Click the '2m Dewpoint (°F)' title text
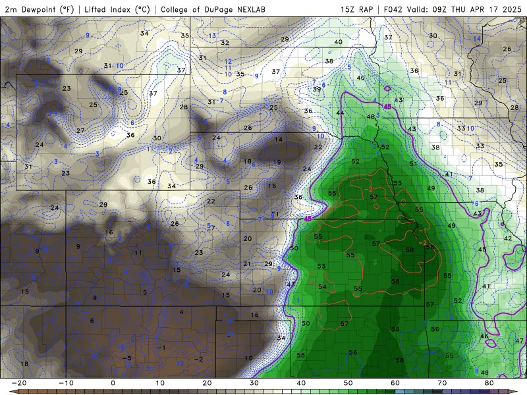Viewport: 527px width, 395px height. coord(40,9)
